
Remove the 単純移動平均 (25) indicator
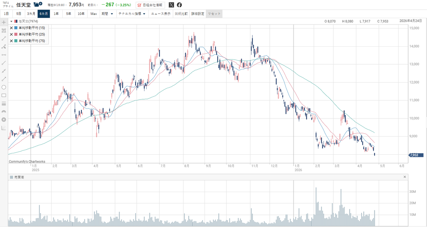point(11,34)
